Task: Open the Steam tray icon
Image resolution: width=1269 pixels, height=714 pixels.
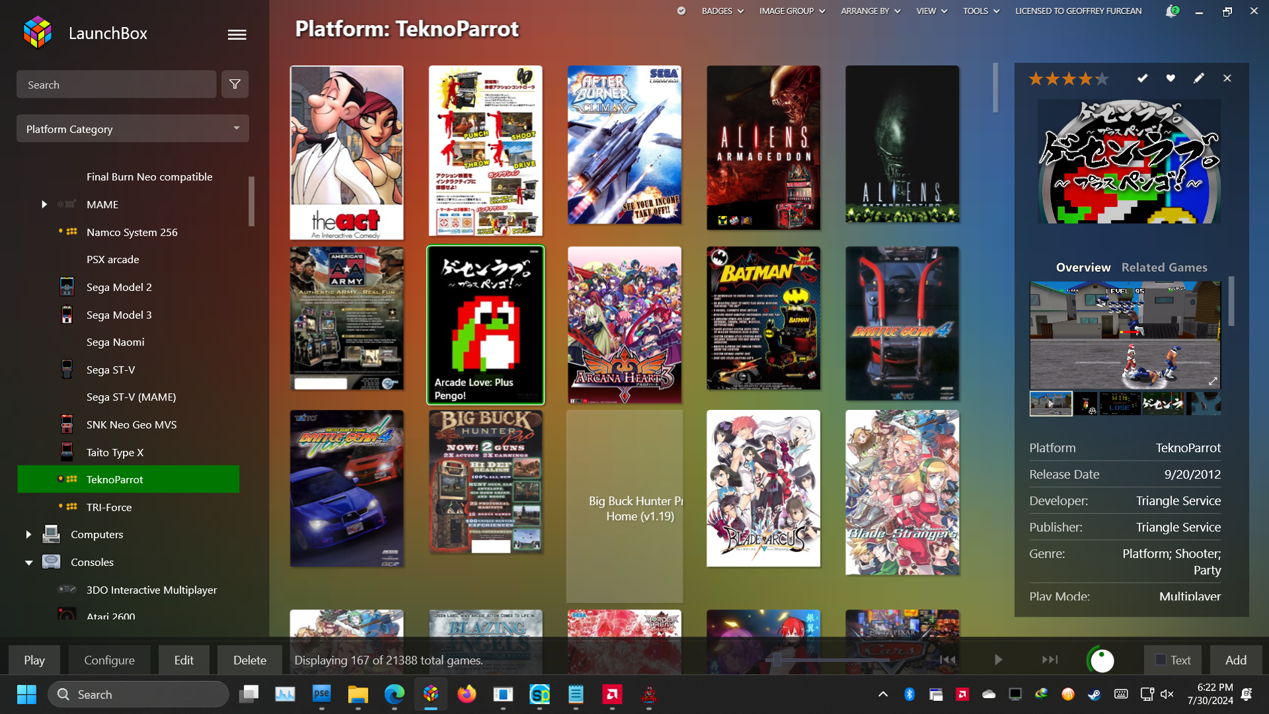Action: click(x=1095, y=694)
